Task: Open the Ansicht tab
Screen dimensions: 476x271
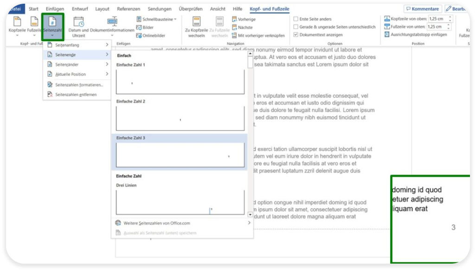Action: coord(218,9)
